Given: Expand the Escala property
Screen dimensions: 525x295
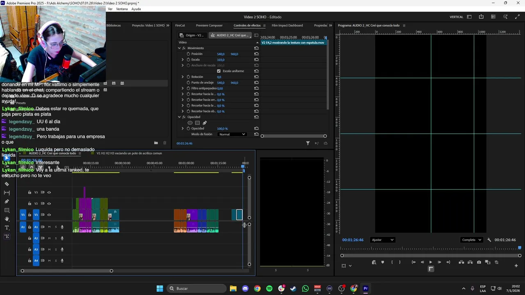Looking at the screenshot, I should pyautogui.click(x=183, y=59).
